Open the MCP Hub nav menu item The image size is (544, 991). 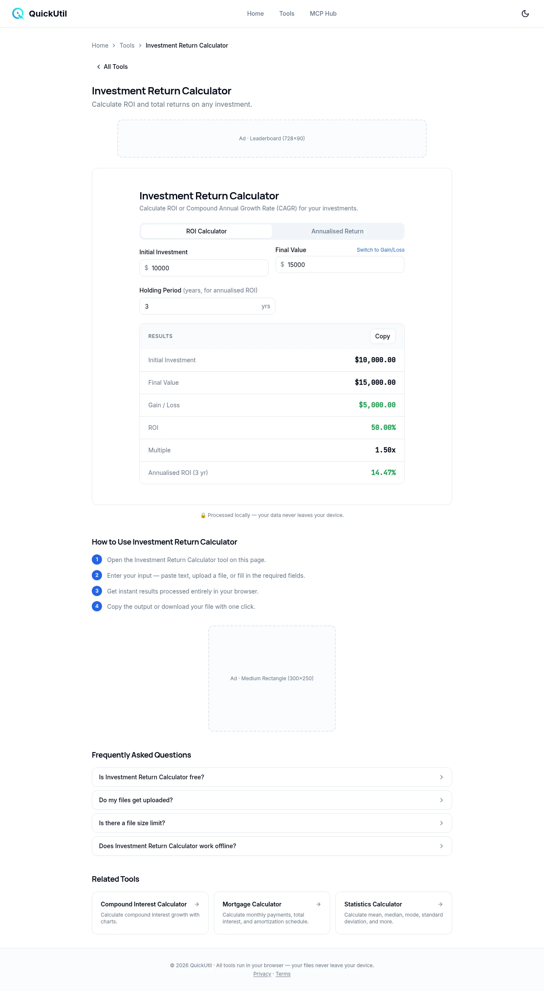coord(323,14)
